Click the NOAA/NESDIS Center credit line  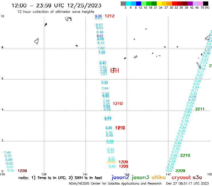115,183
